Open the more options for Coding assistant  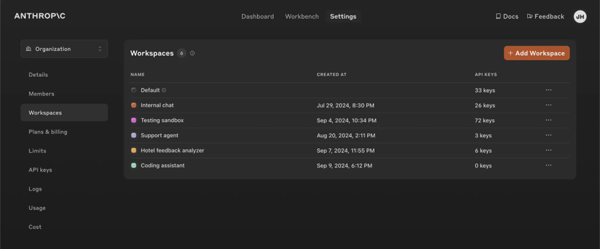pyautogui.click(x=548, y=165)
